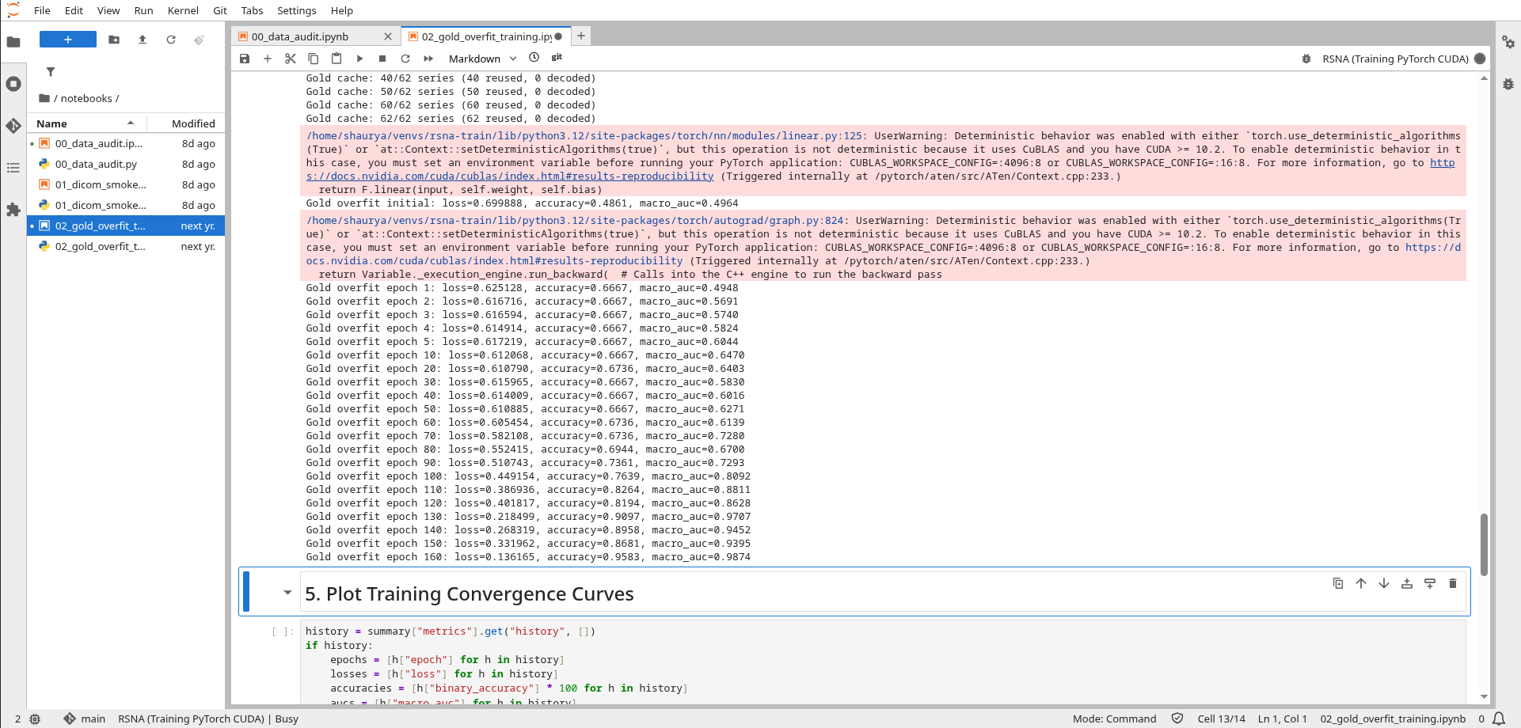Click the git icon in notebook toolbar
The width and height of the screenshot is (1521, 728).
[x=557, y=58]
